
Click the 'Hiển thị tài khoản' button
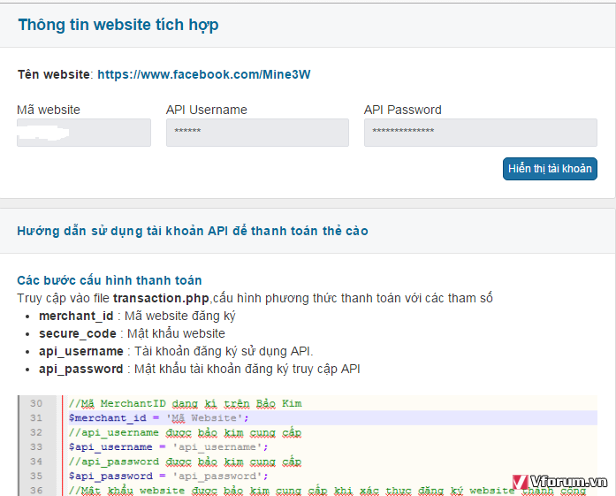[550, 169]
